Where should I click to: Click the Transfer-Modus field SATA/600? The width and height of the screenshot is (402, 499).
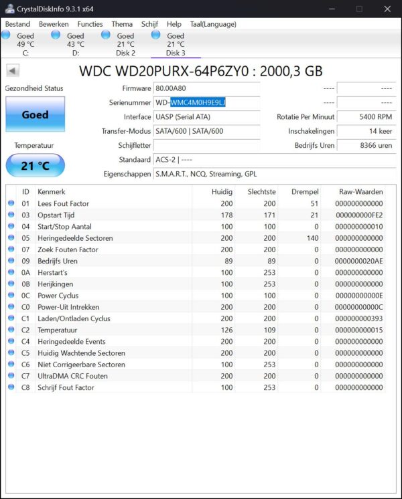tap(206, 131)
